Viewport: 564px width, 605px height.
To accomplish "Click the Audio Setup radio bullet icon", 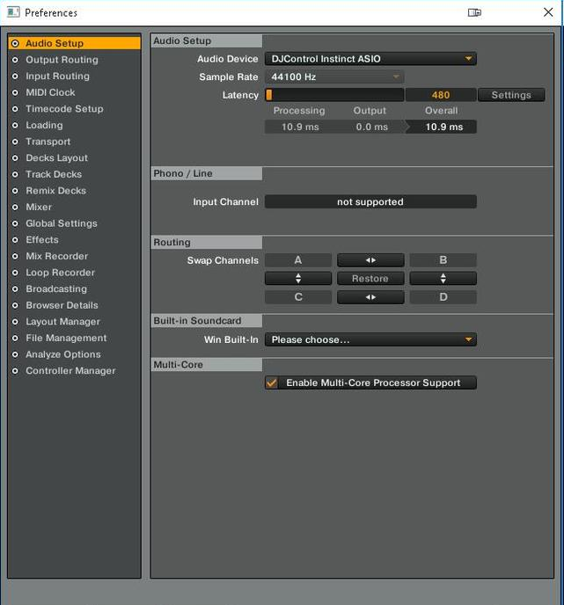I will point(15,43).
